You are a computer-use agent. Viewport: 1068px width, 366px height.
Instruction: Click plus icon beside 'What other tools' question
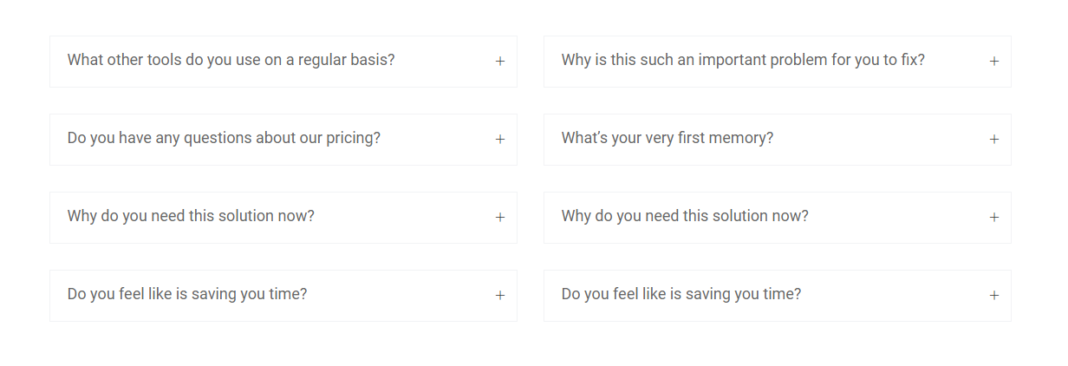pyautogui.click(x=500, y=62)
